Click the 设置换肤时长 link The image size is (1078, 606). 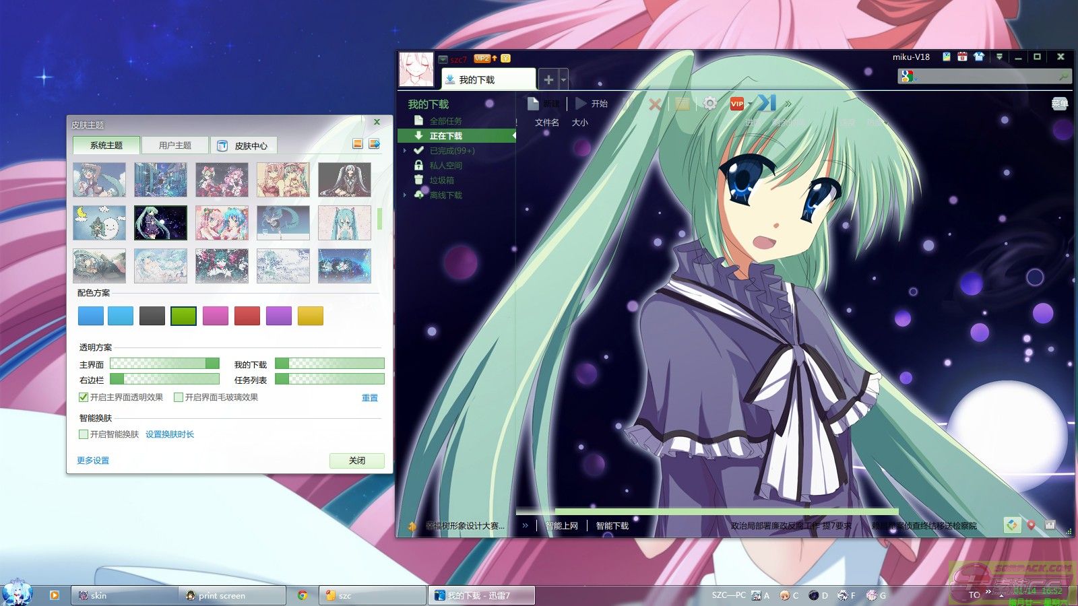click(170, 434)
